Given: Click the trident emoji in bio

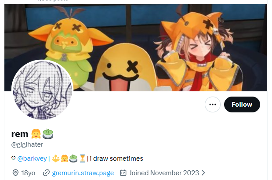Looking at the screenshot, I should tap(56, 158).
